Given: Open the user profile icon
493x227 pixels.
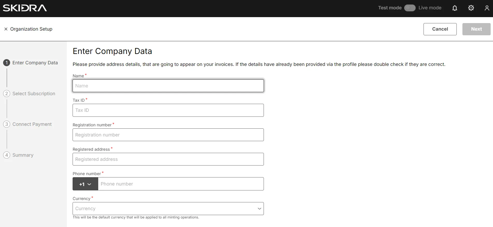Looking at the screenshot, I should [487, 8].
